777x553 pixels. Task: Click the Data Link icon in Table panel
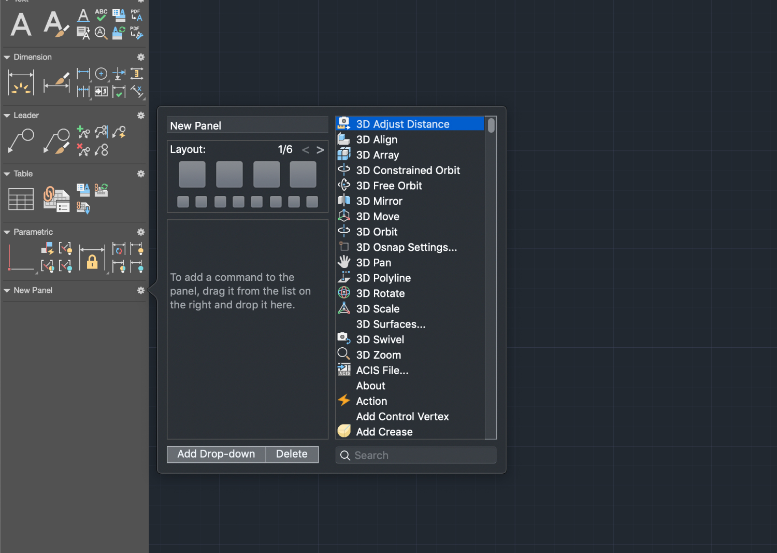tap(56, 199)
